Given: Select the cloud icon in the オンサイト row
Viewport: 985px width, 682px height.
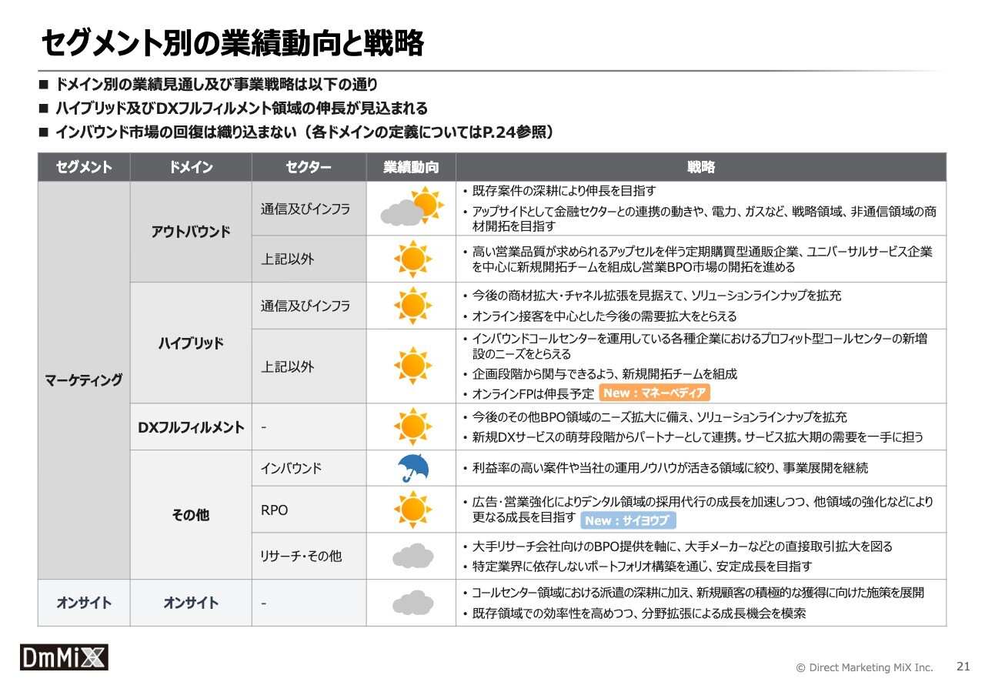Looking at the screenshot, I should (412, 602).
